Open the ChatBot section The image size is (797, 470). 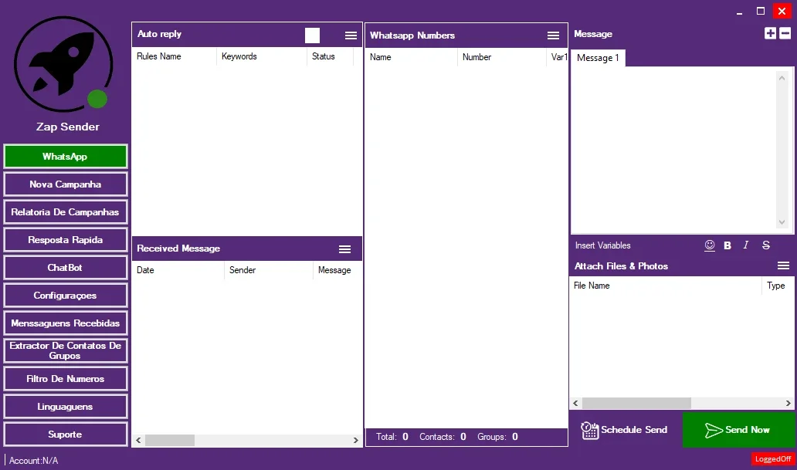pyautogui.click(x=65, y=268)
